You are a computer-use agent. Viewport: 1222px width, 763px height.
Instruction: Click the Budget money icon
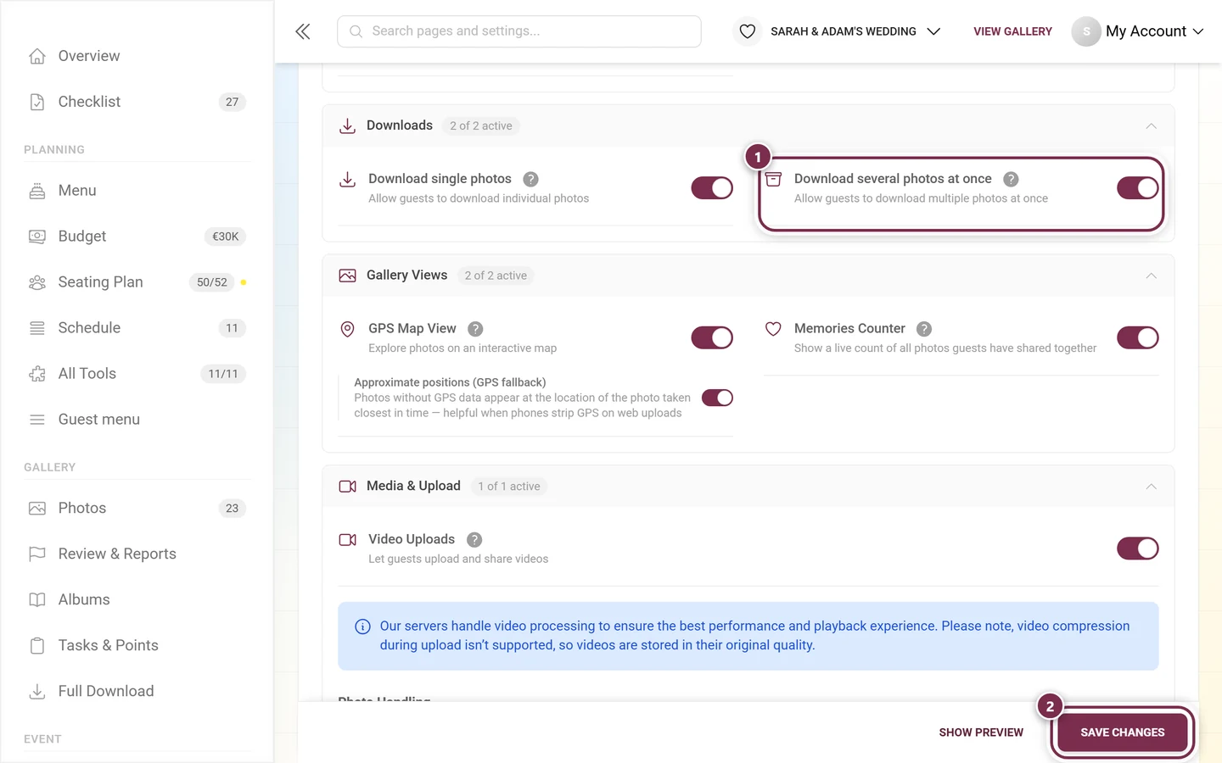(37, 237)
